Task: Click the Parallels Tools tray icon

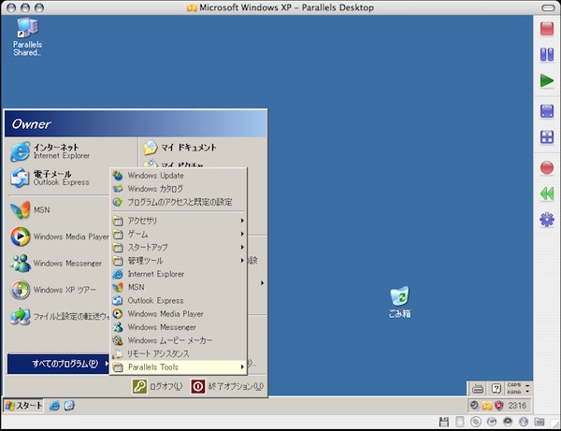Action: tap(487, 406)
